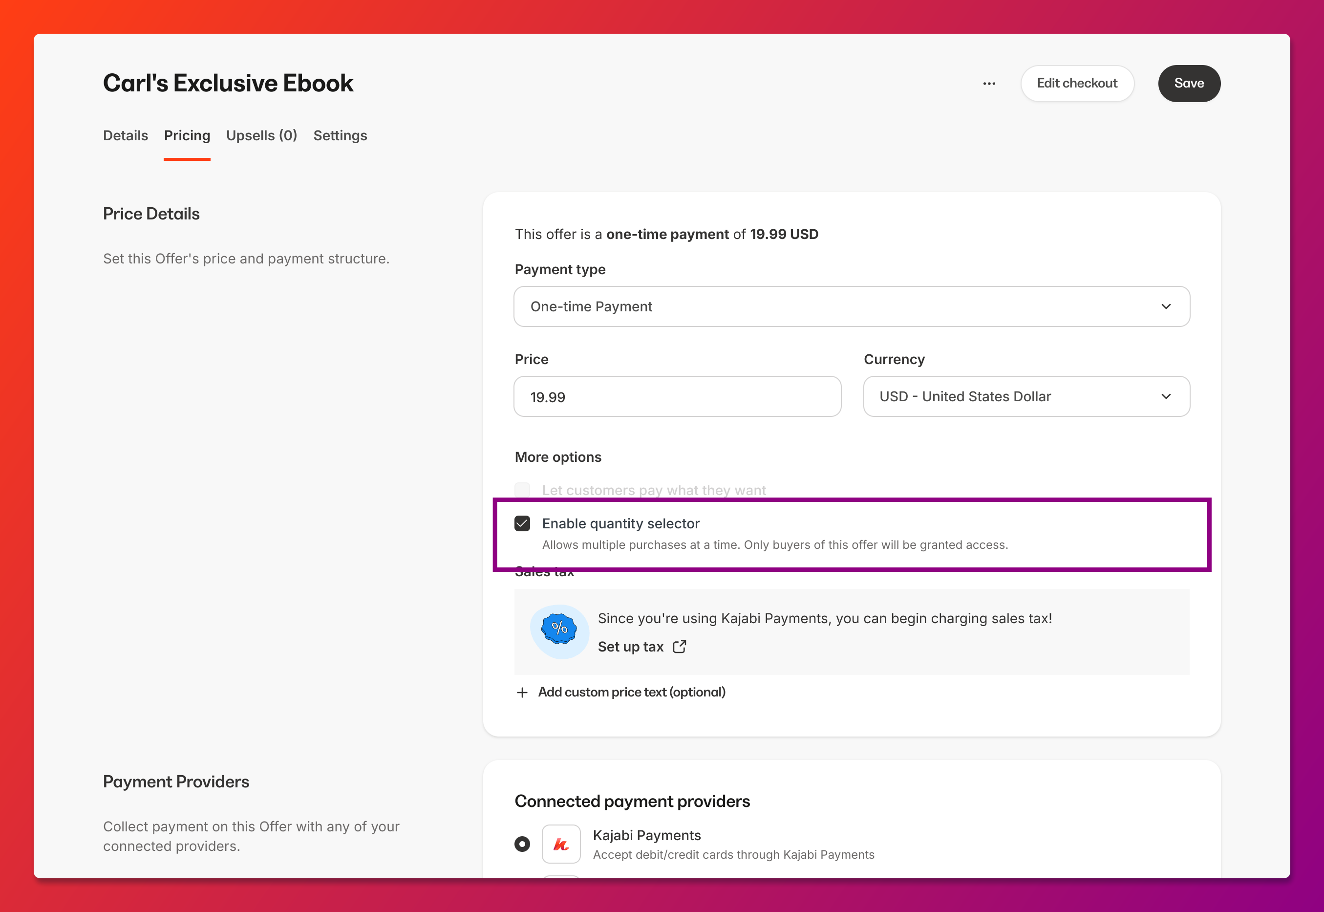Open the three-dot more options menu

[989, 84]
